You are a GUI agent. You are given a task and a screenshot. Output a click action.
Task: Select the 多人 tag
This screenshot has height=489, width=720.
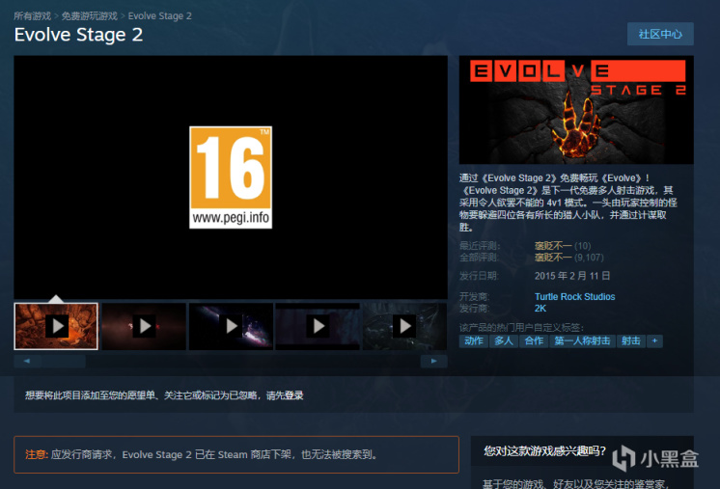503,340
